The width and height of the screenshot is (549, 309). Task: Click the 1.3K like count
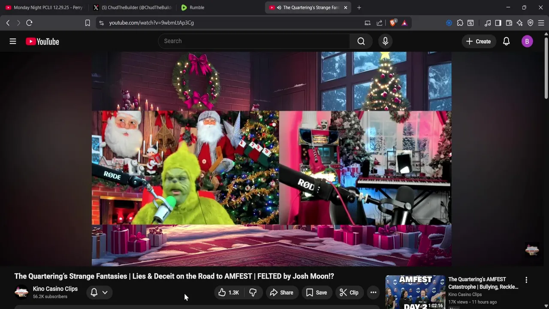(x=234, y=293)
